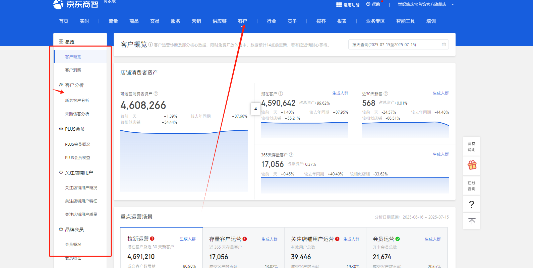Click the gift box icon in right sidebar
This screenshot has width=533, height=268.
pyautogui.click(x=472, y=165)
